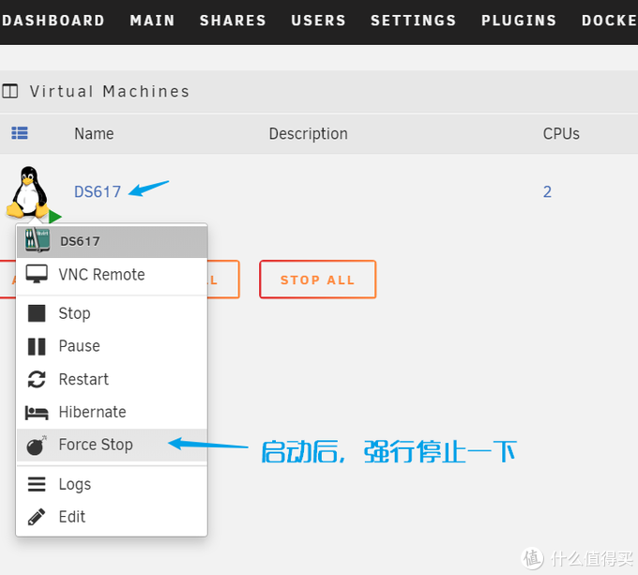Go to the USERS tab
The image size is (638, 575).
tap(318, 21)
